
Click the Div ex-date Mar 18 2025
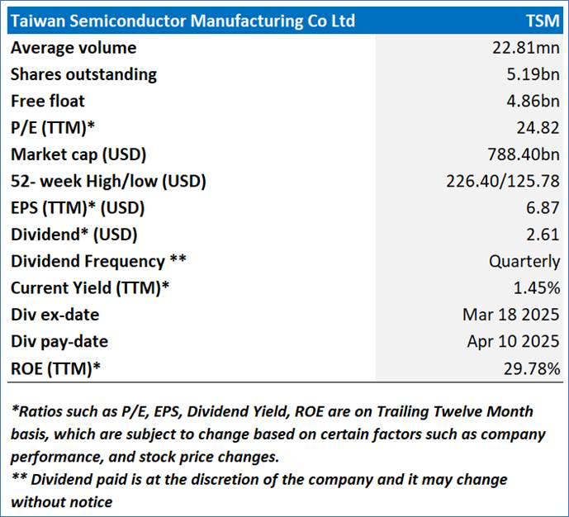[511, 315]
